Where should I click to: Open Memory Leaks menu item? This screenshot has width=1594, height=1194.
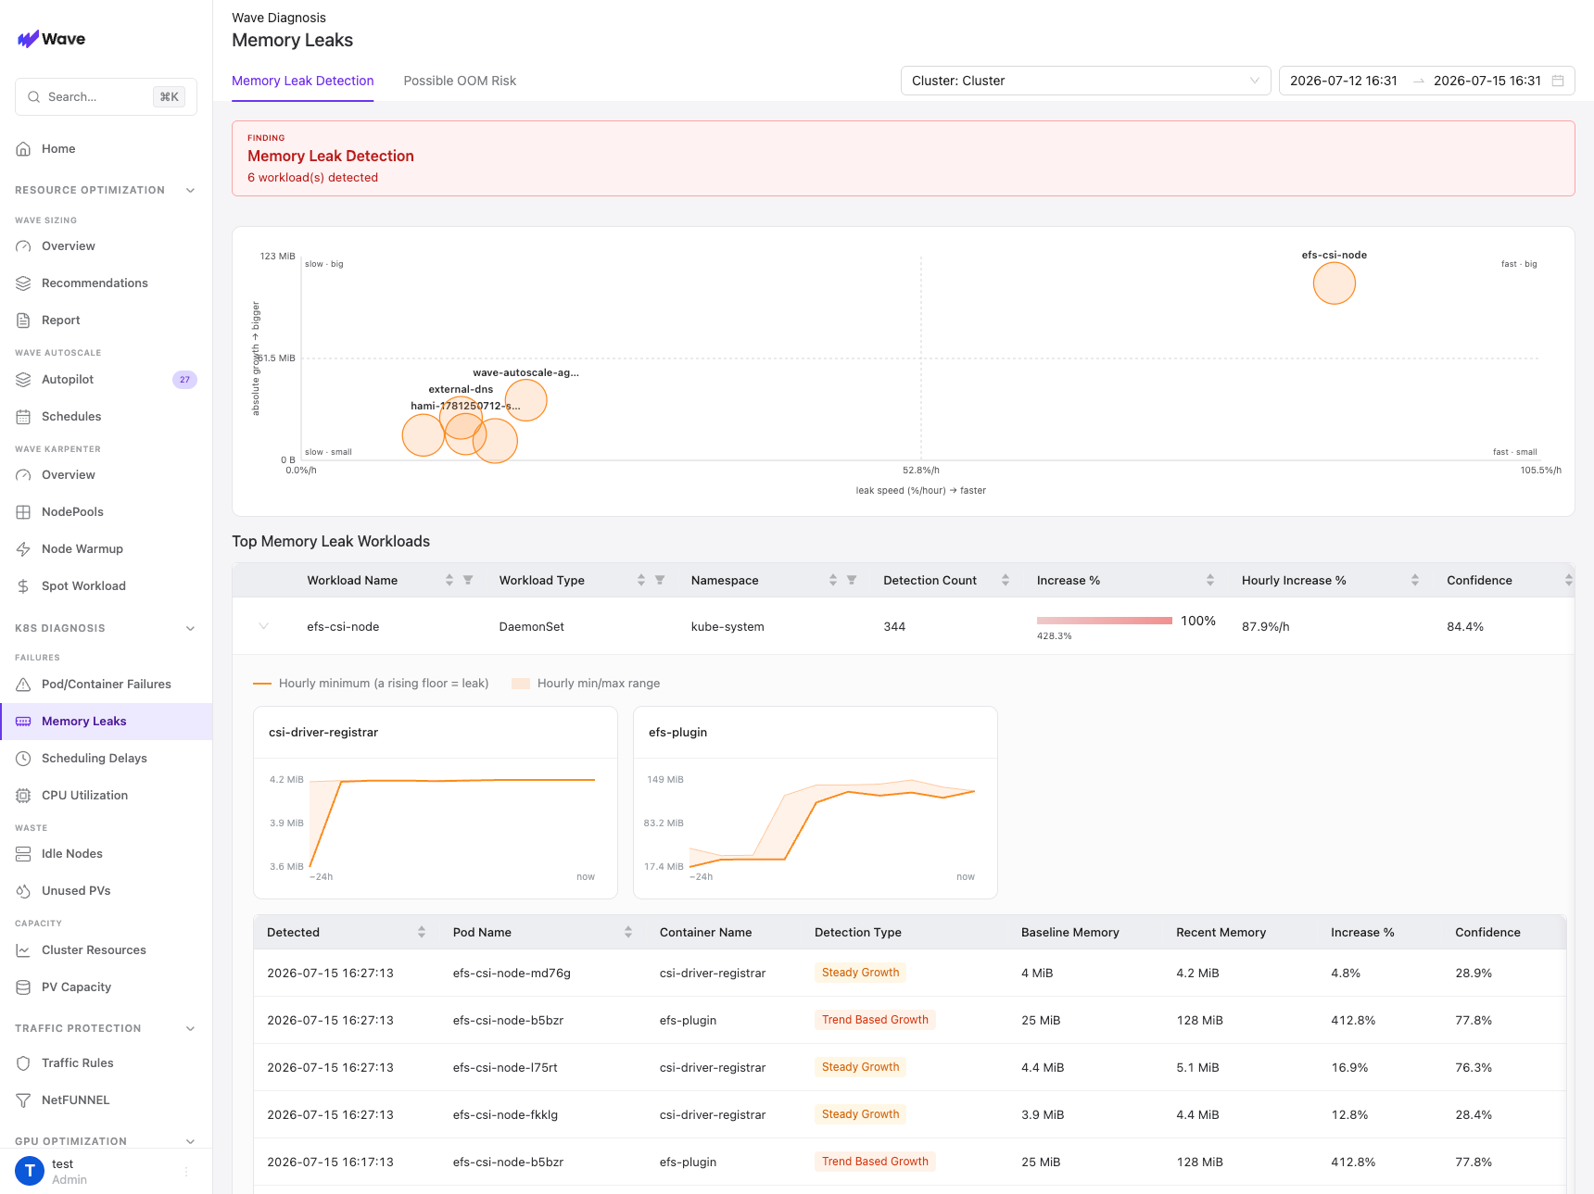(107, 722)
